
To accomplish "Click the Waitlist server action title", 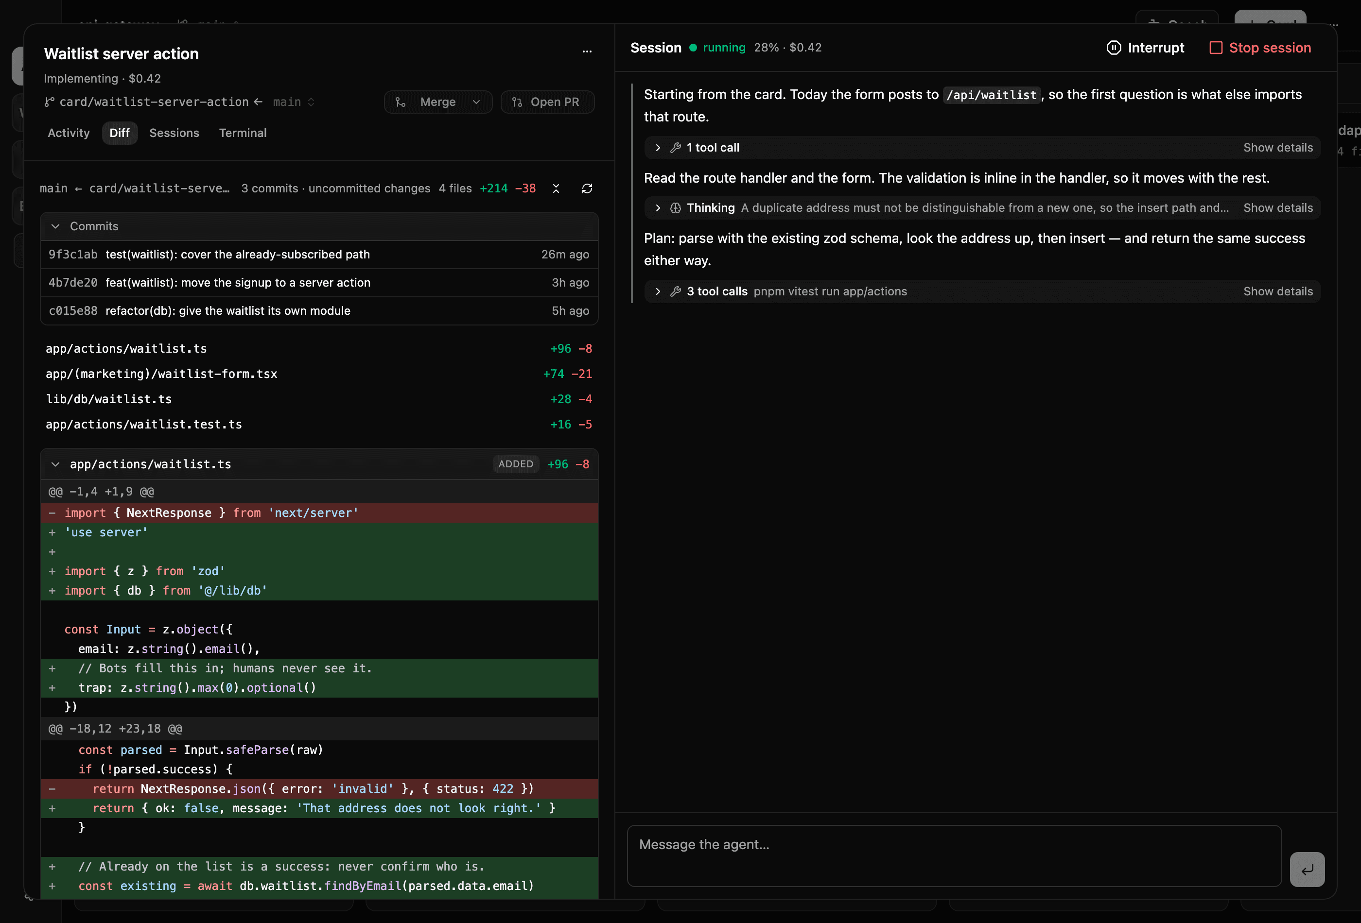I will tap(121, 54).
